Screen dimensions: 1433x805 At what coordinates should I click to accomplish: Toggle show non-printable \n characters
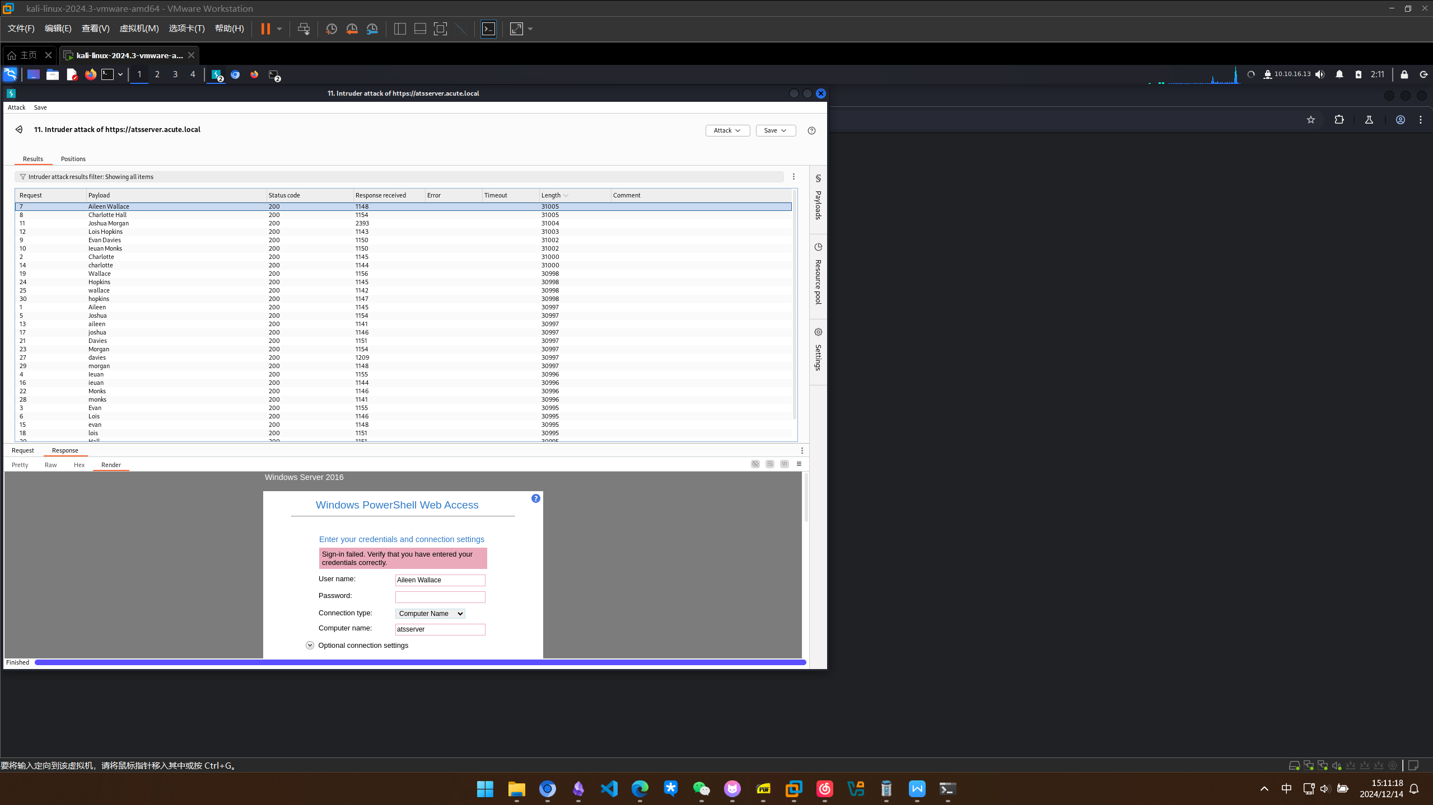785,464
